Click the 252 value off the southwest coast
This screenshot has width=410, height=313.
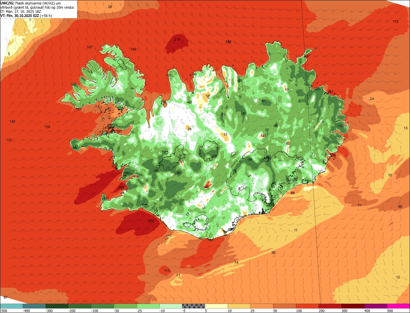coord(151,221)
